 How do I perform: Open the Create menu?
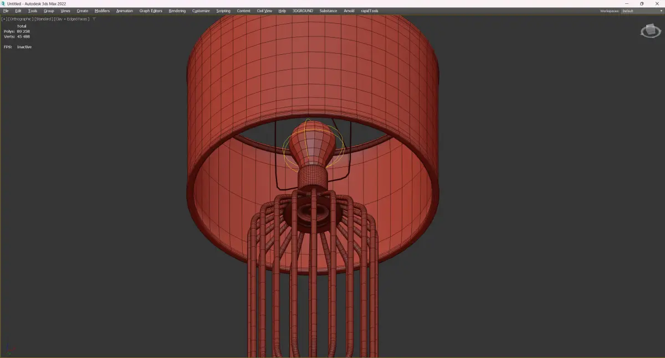(82, 11)
